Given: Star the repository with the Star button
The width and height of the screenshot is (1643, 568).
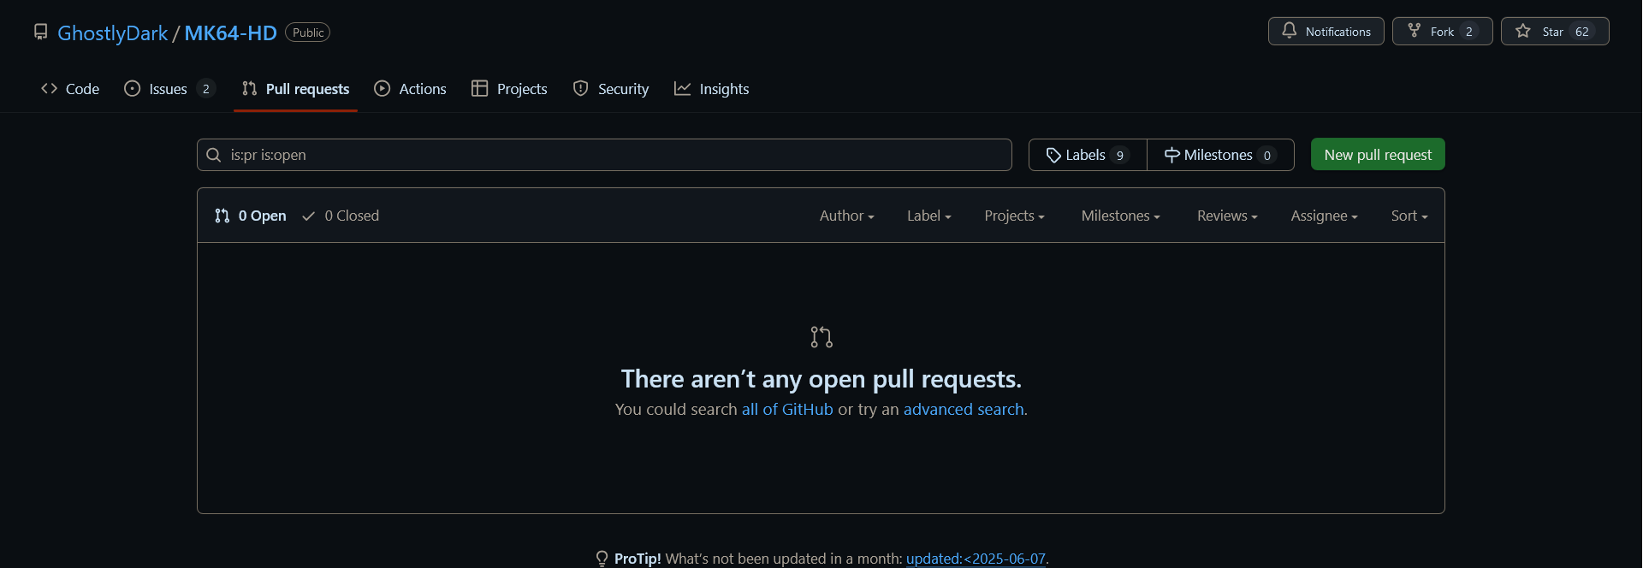Looking at the screenshot, I should (1554, 31).
